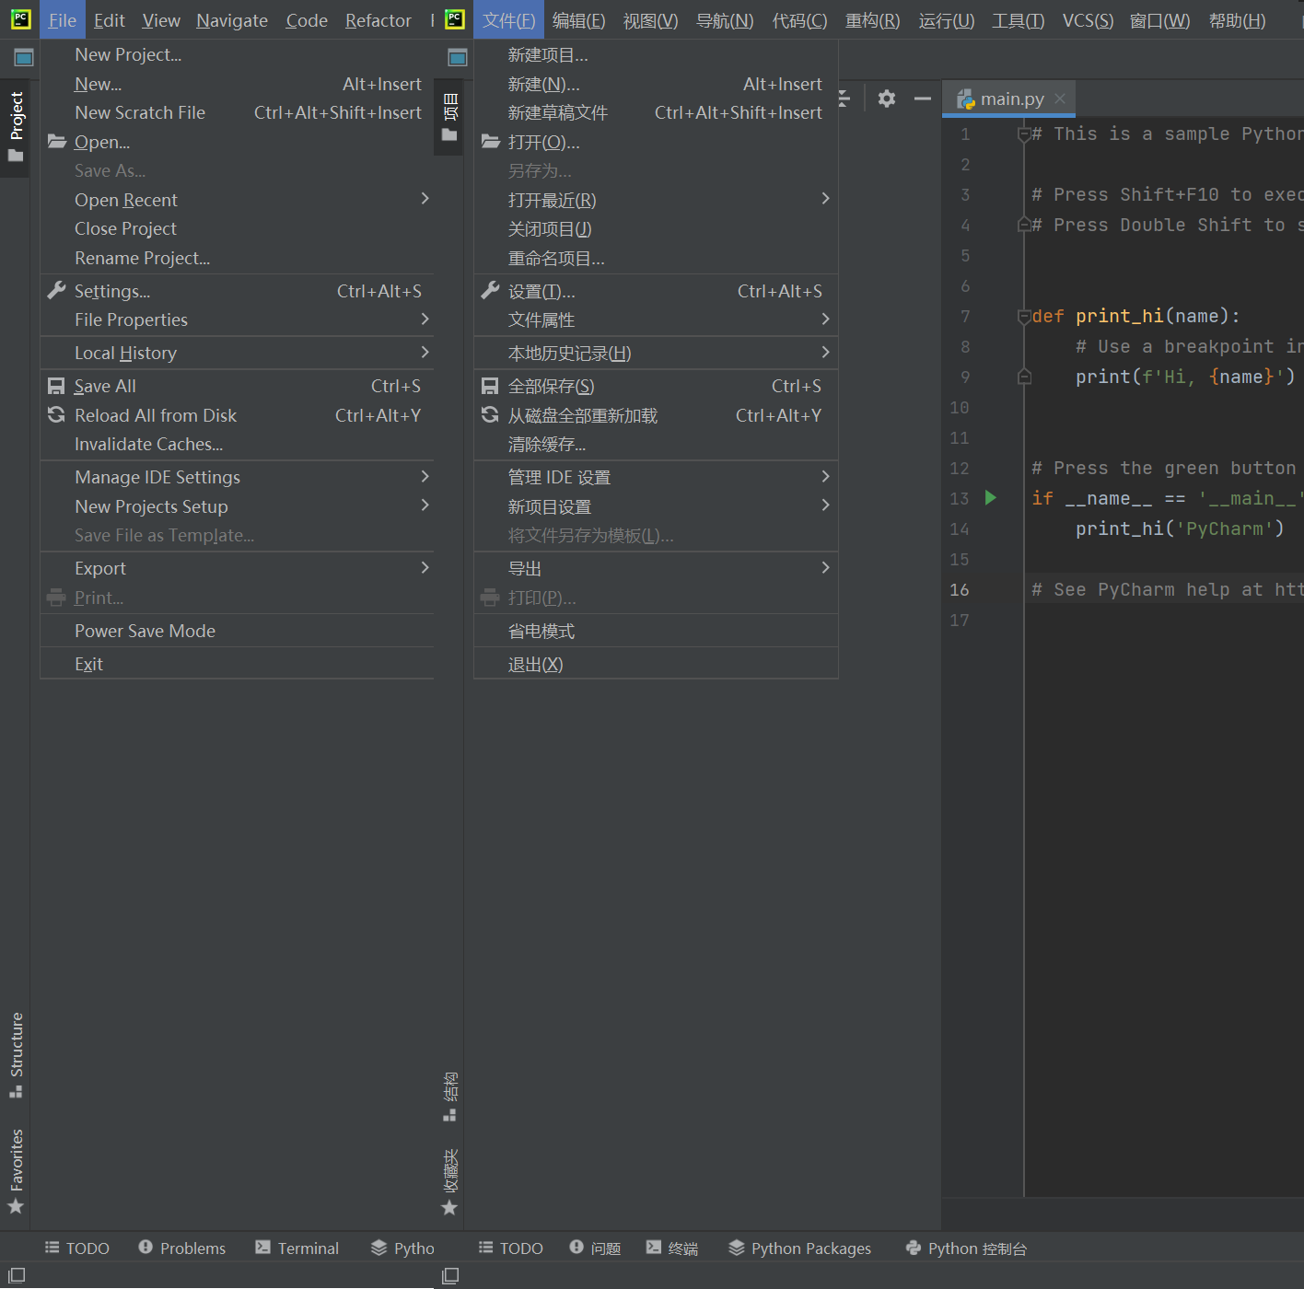
Task: Place cursor in print_hi('PyCharm') line
Action: 1179,528
